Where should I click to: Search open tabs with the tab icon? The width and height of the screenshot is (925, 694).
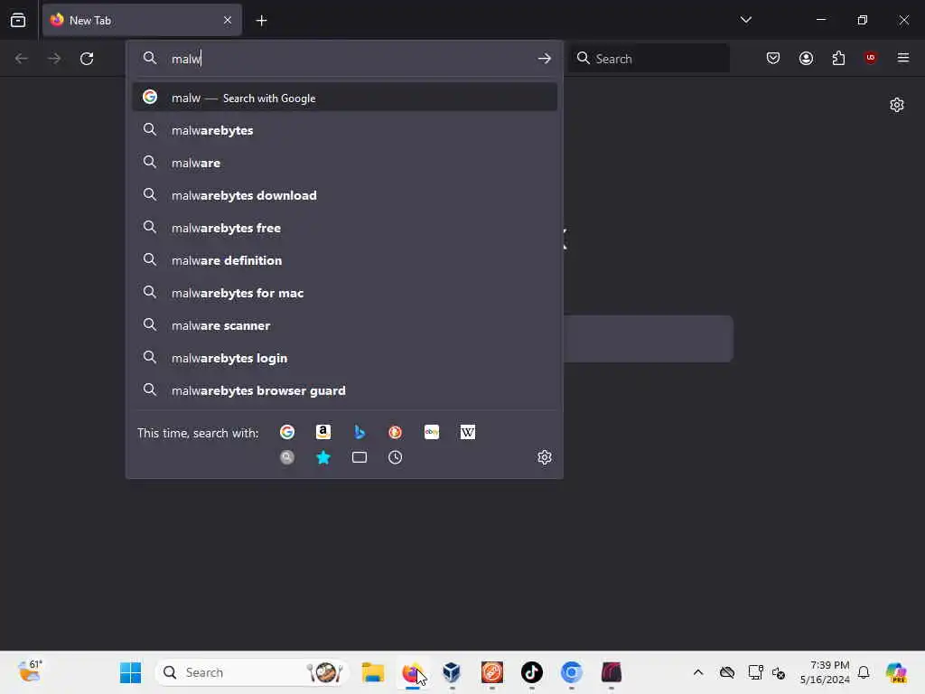(360, 457)
